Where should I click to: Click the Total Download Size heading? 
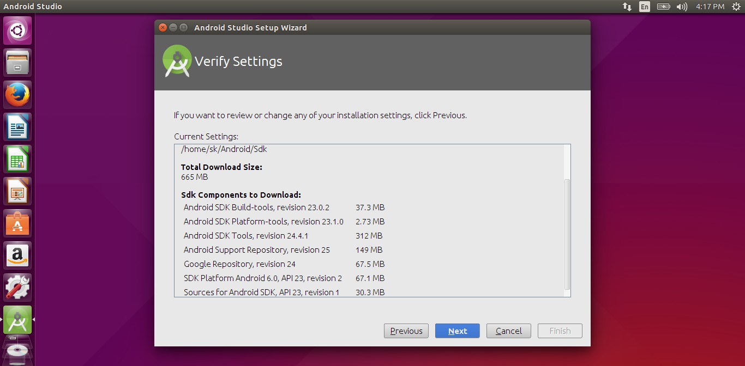221,167
